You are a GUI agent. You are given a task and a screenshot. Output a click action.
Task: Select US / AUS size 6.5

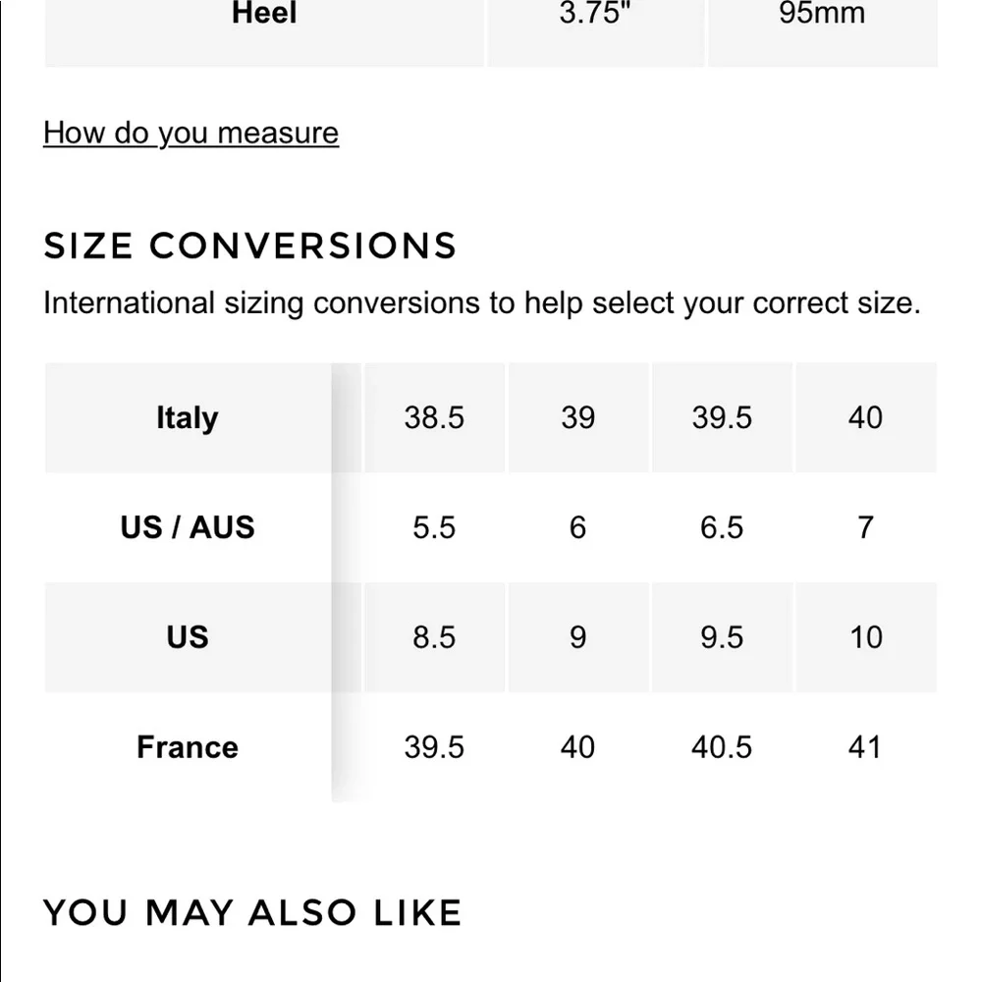point(722,527)
